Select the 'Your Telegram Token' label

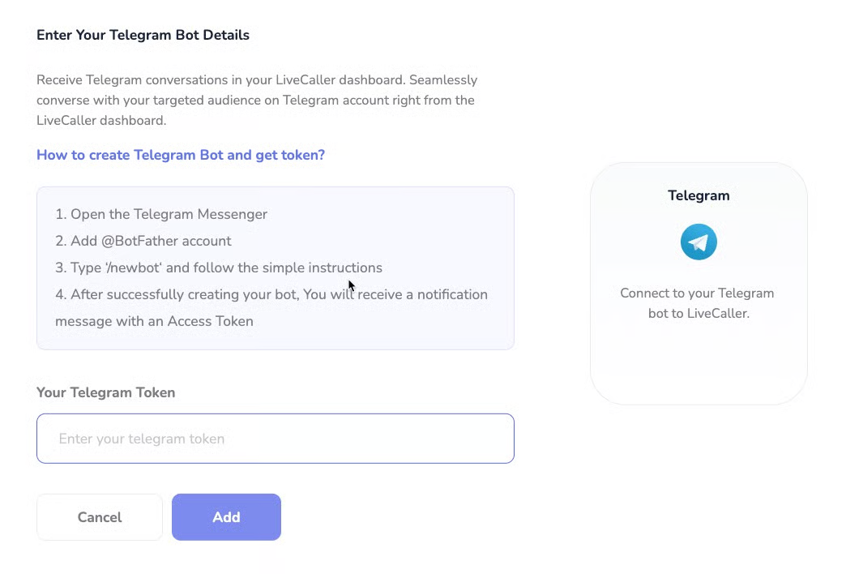(105, 392)
